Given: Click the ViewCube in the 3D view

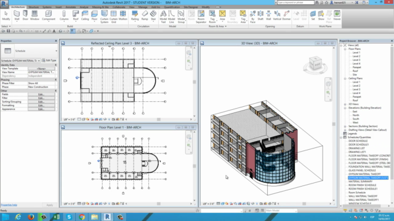Looking at the screenshot, I should (x=315, y=64).
